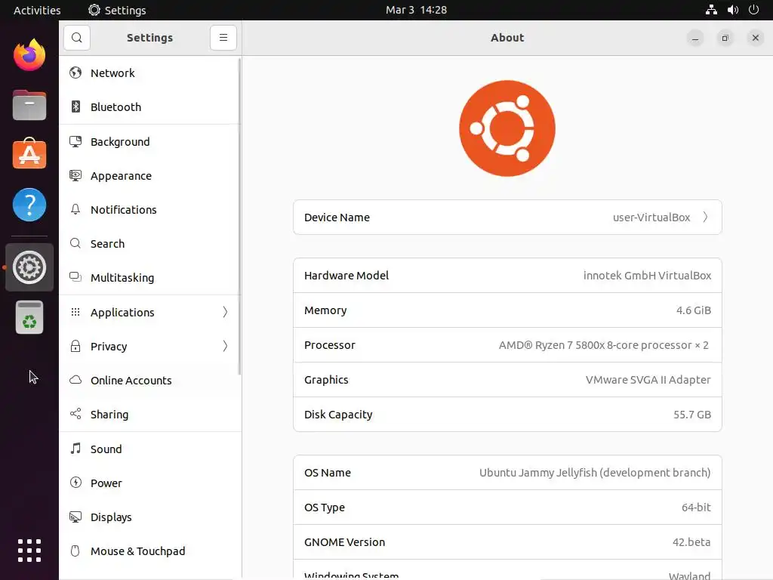Click the Bluetooth sidebar icon
Viewport: 773px width, 580px height.
point(75,106)
